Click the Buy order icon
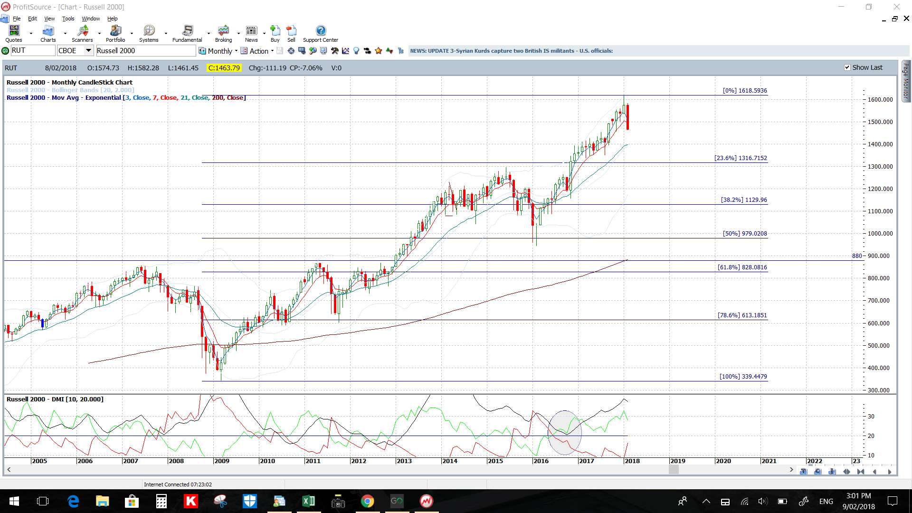This screenshot has width=912, height=513. 275,34
